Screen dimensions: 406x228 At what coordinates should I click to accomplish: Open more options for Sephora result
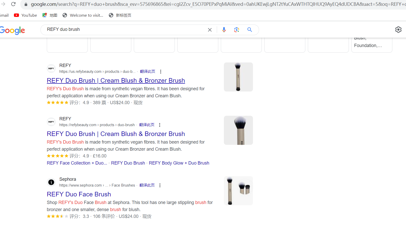(160, 185)
